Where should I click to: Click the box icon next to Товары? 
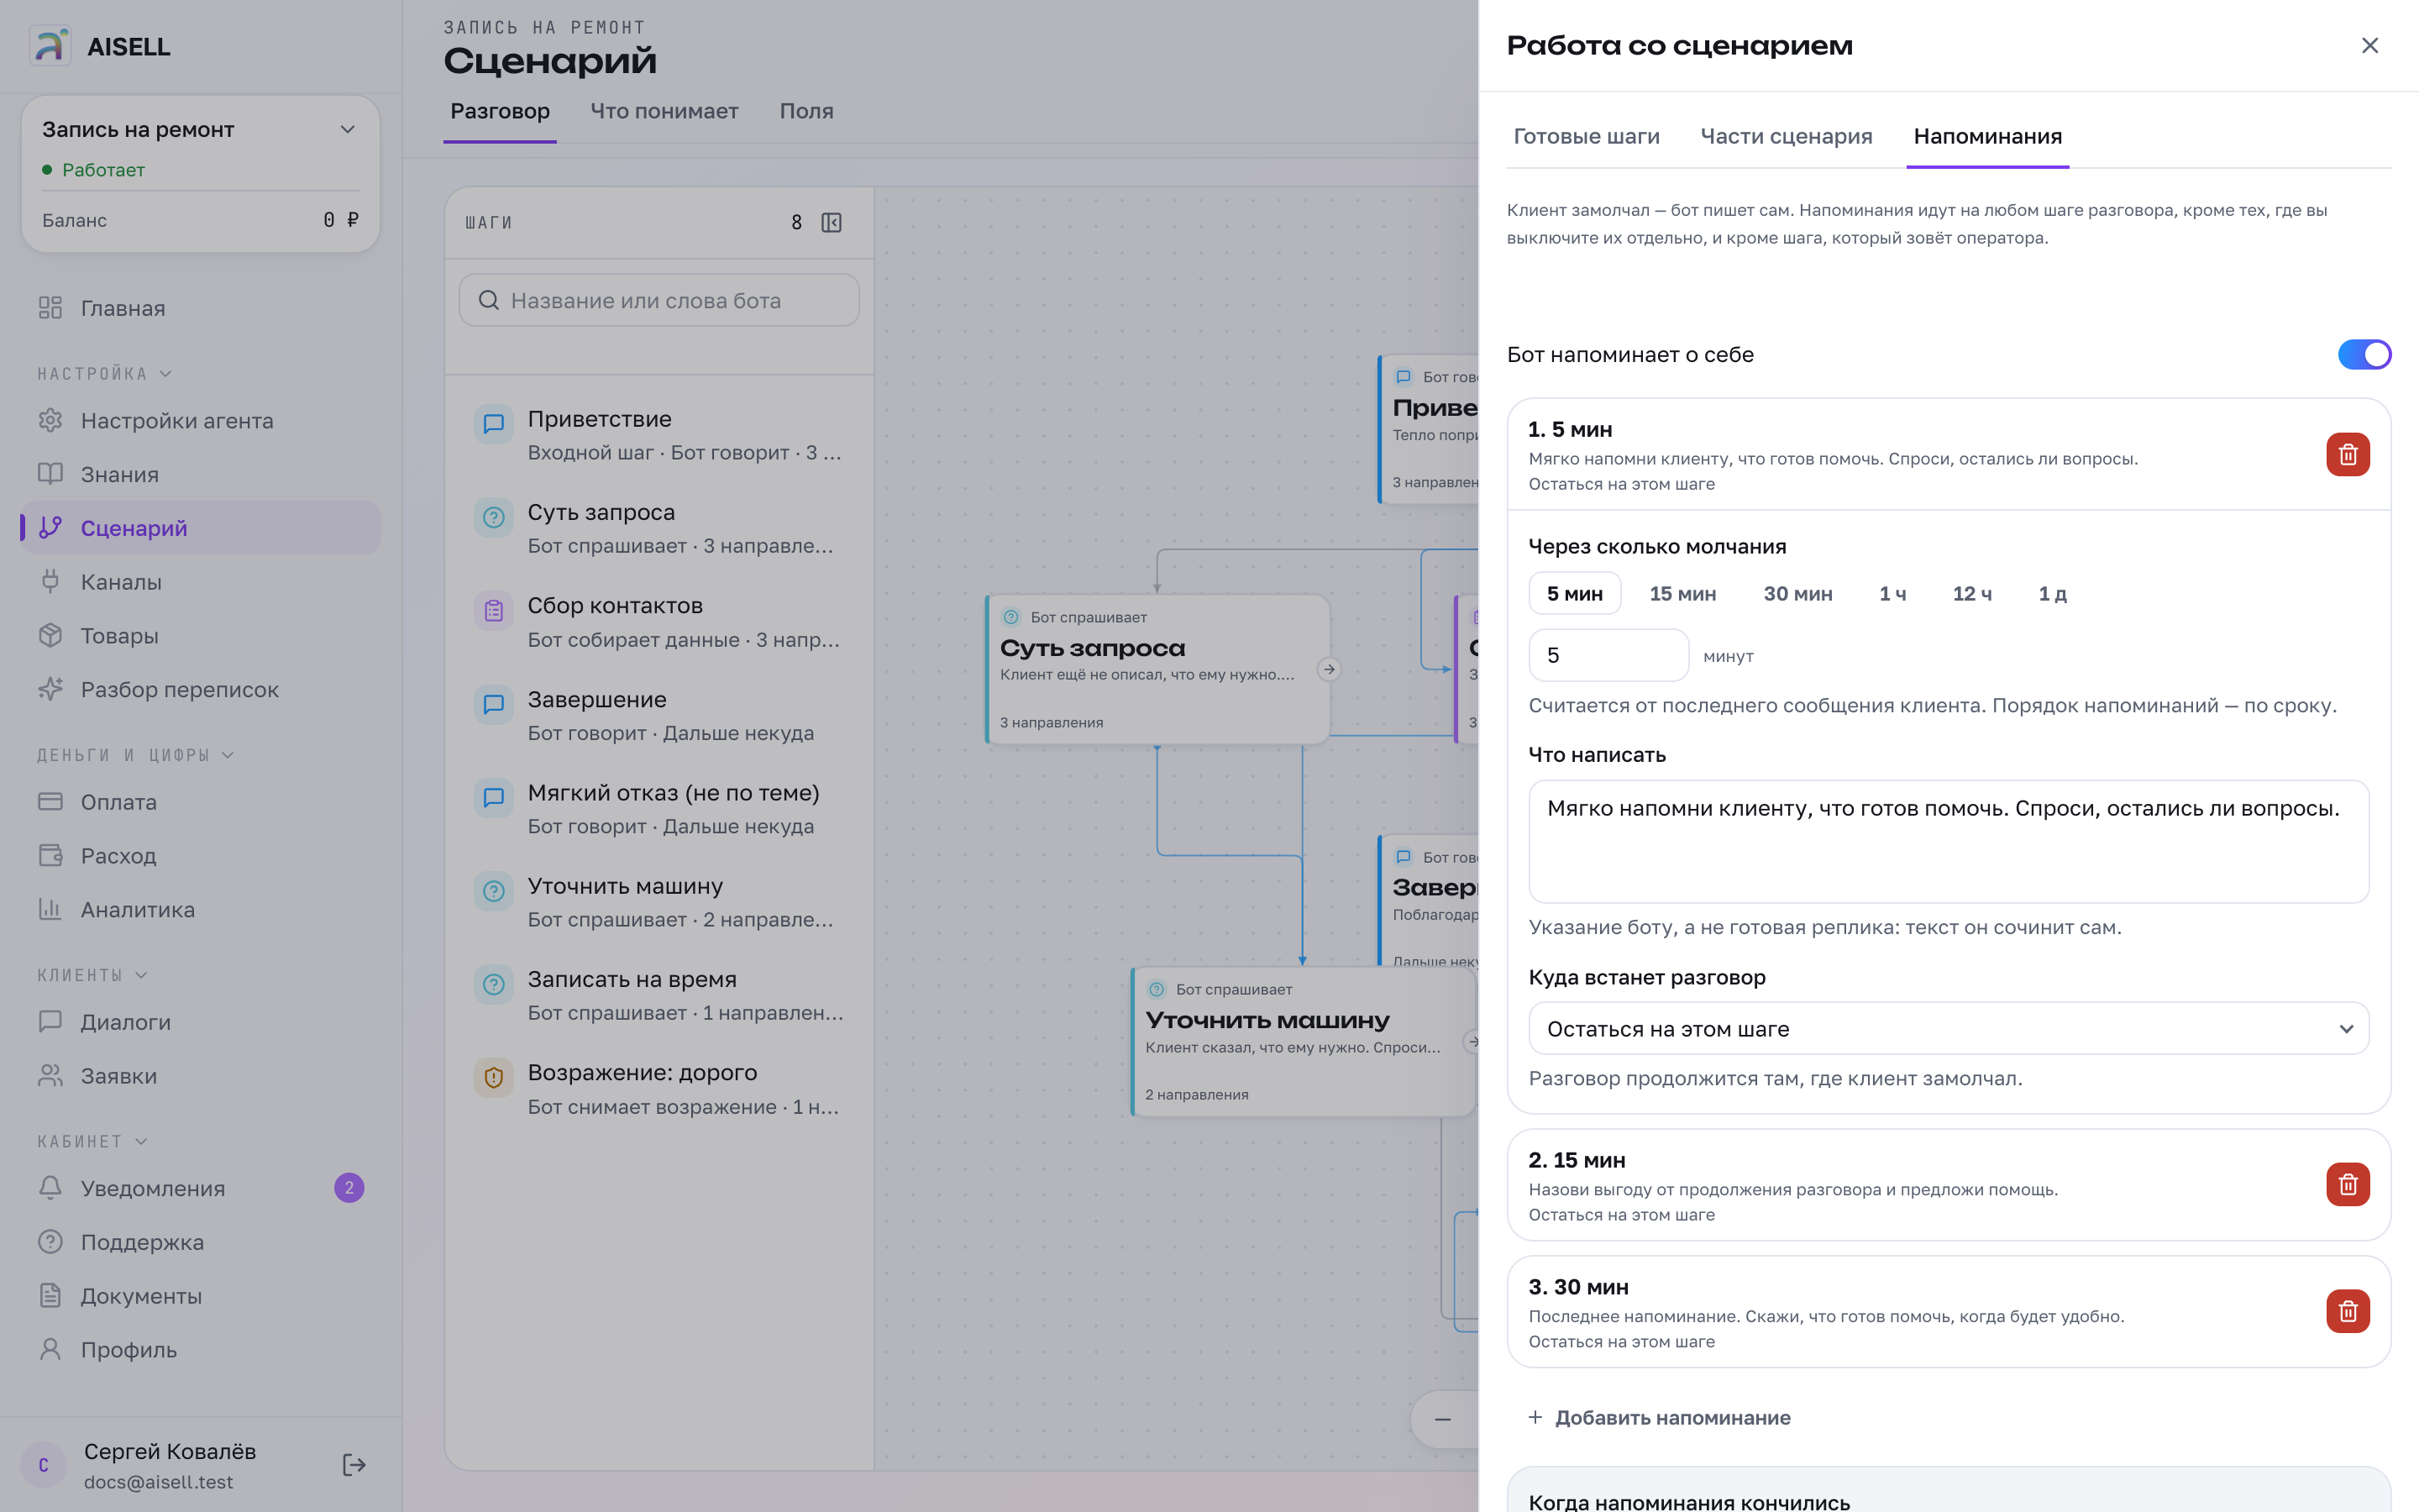(x=50, y=635)
